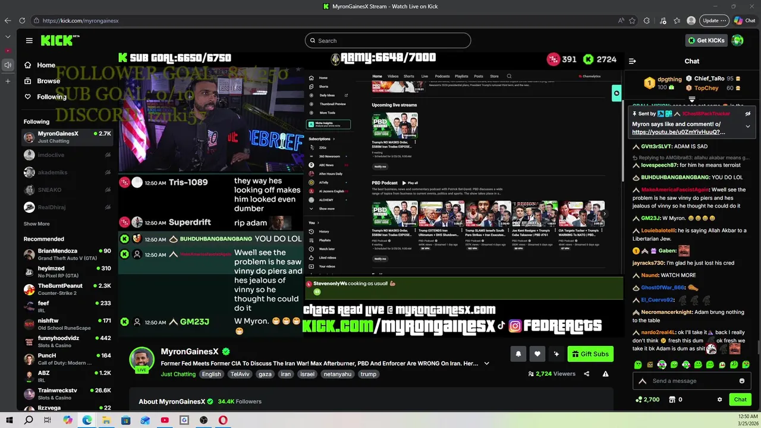Report the stream with warning triangle
This screenshot has height=428, width=761.
pyautogui.click(x=605, y=374)
